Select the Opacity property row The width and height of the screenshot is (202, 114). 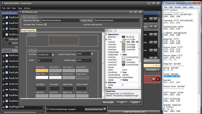pos(122,67)
